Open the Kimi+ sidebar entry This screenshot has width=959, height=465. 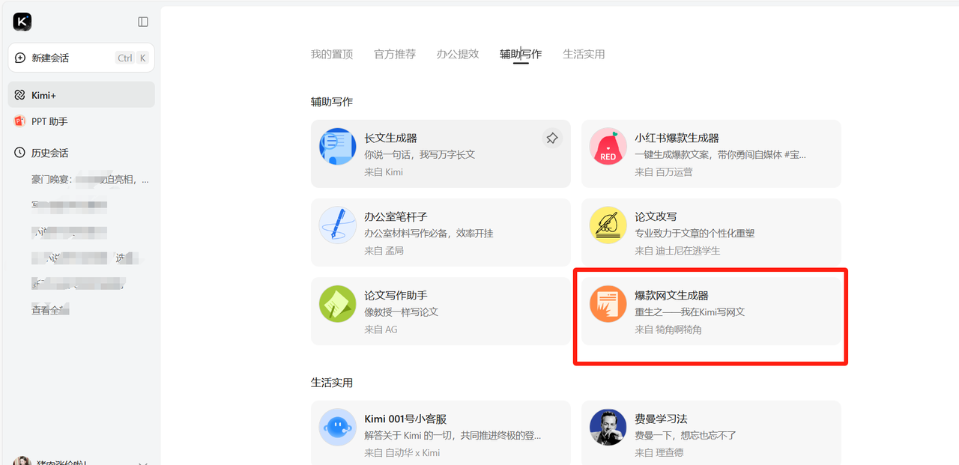coord(82,95)
